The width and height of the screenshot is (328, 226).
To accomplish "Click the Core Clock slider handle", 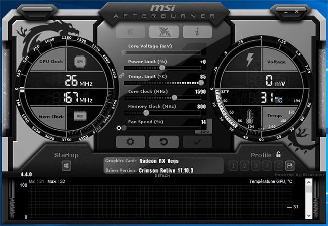I will tap(175, 98).
